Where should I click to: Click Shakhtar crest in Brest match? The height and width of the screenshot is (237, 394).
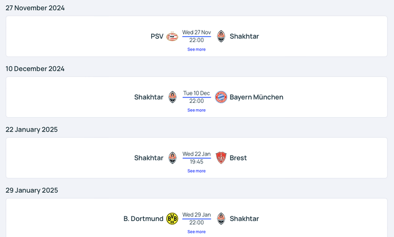[172, 158]
